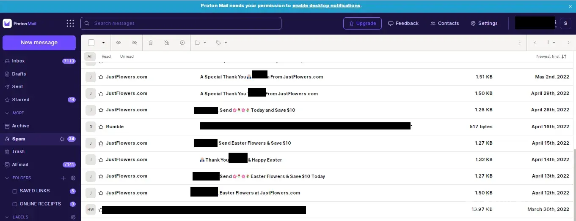This screenshot has width=576, height=221.
Task: Add a new folder with plus icon
Action: [63, 178]
